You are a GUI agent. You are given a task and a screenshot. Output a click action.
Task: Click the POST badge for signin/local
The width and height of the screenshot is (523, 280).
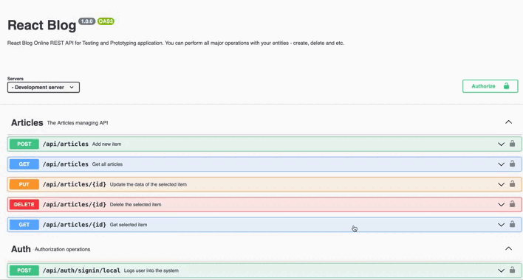(x=24, y=270)
